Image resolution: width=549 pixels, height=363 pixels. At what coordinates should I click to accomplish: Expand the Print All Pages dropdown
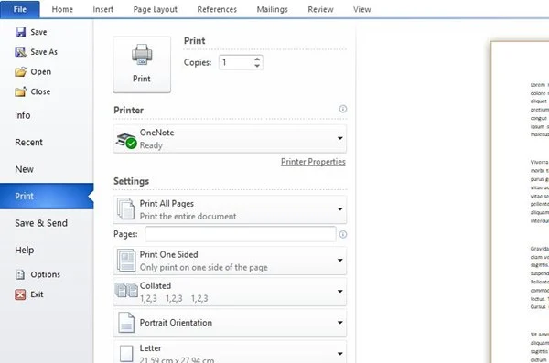coord(340,209)
